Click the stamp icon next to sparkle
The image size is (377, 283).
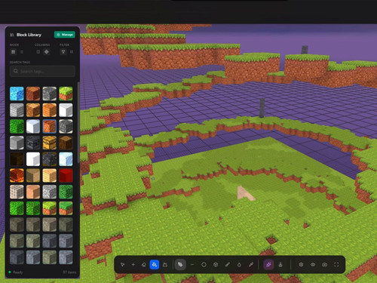click(280, 265)
